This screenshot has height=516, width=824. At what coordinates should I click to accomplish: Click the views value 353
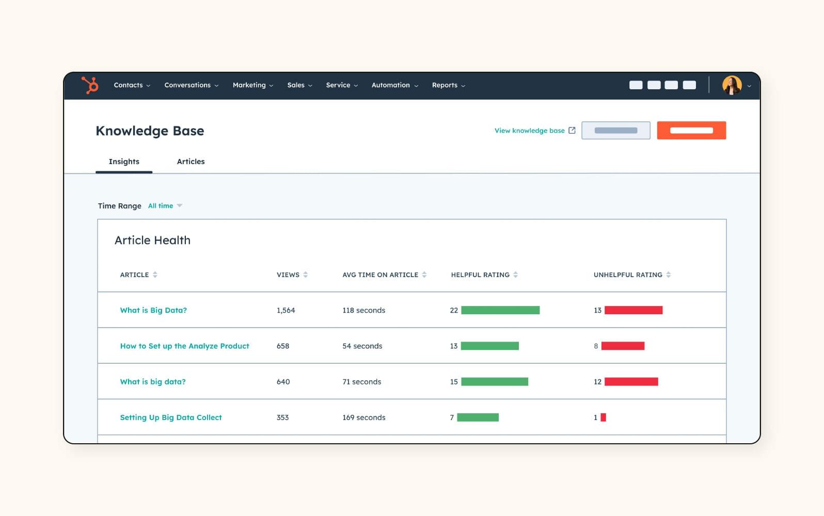282,417
